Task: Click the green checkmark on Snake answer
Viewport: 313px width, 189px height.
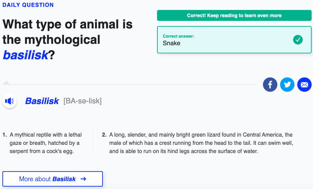Action: [x=298, y=40]
